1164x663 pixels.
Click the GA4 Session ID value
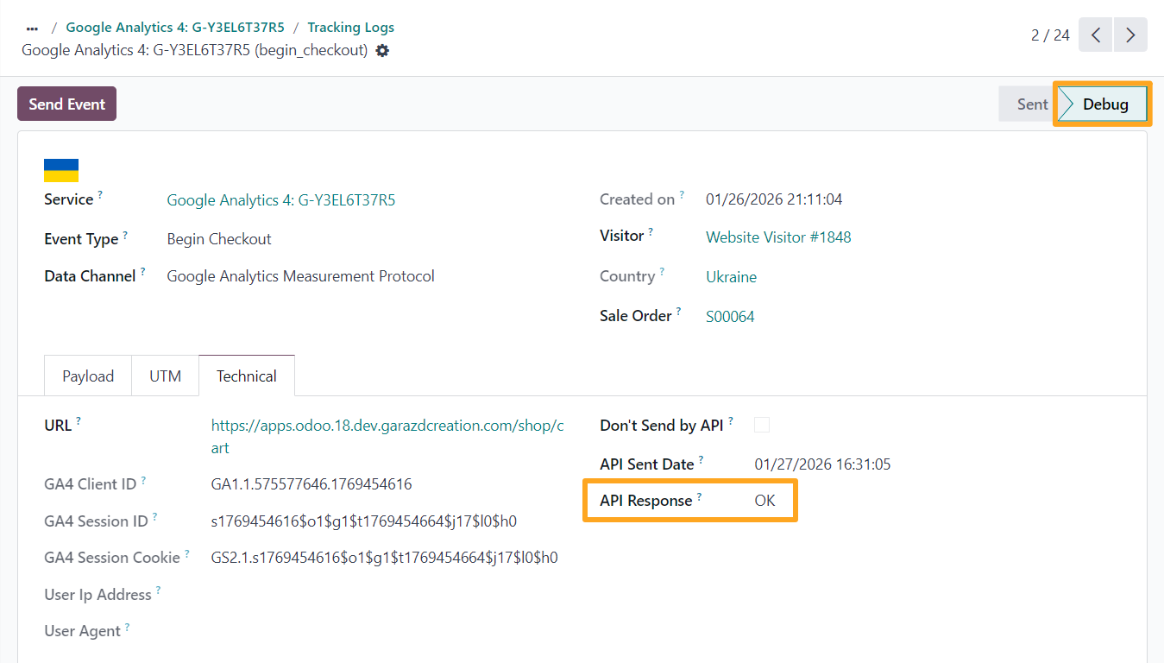click(363, 521)
